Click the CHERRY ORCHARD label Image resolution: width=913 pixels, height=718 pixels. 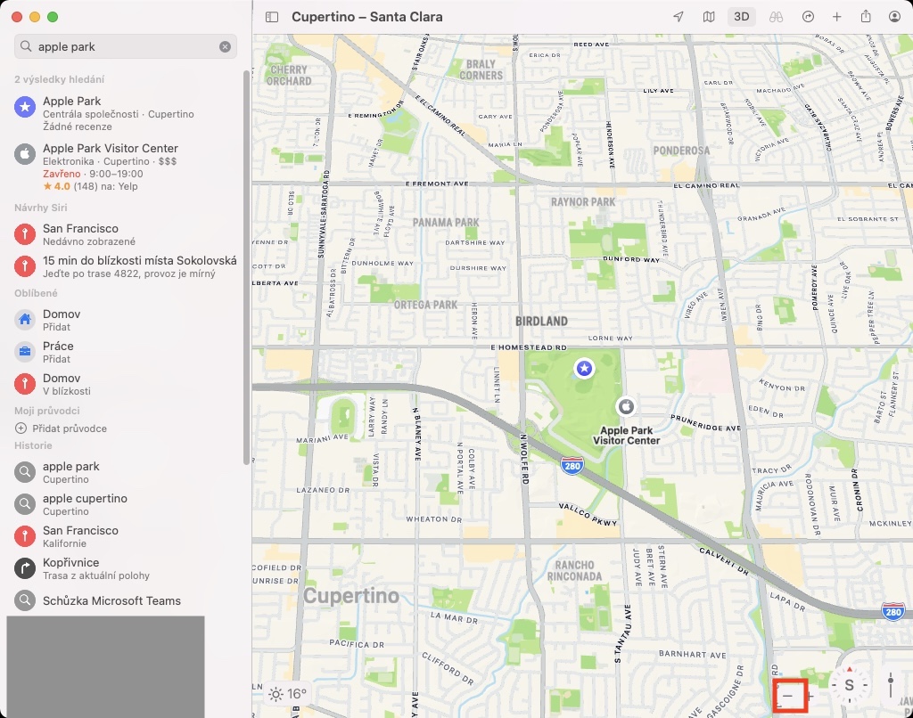pos(289,75)
